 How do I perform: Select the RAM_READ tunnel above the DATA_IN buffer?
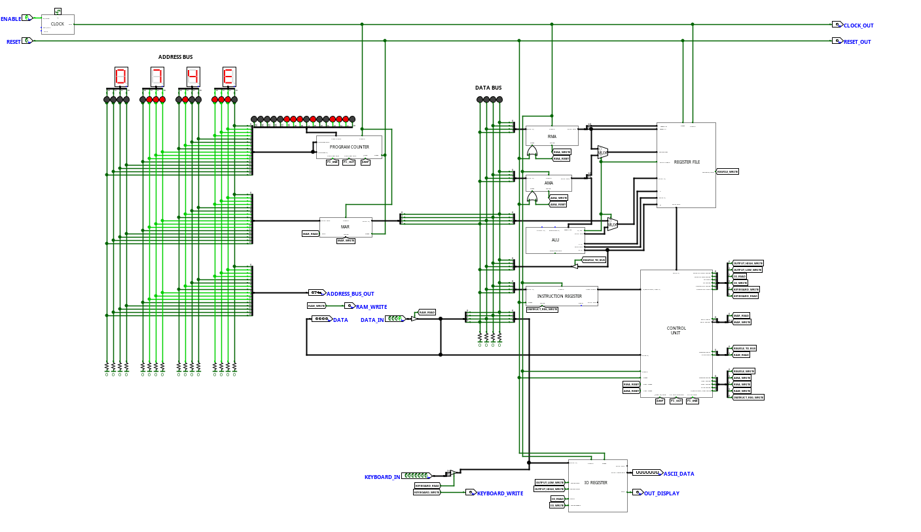pyautogui.click(x=427, y=312)
